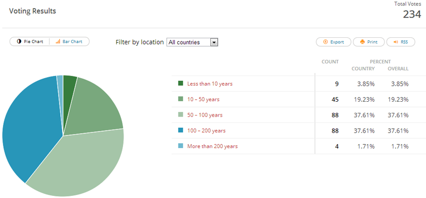
Task: Click the 'Filter by location' label
Action: [x=140, y=42]
